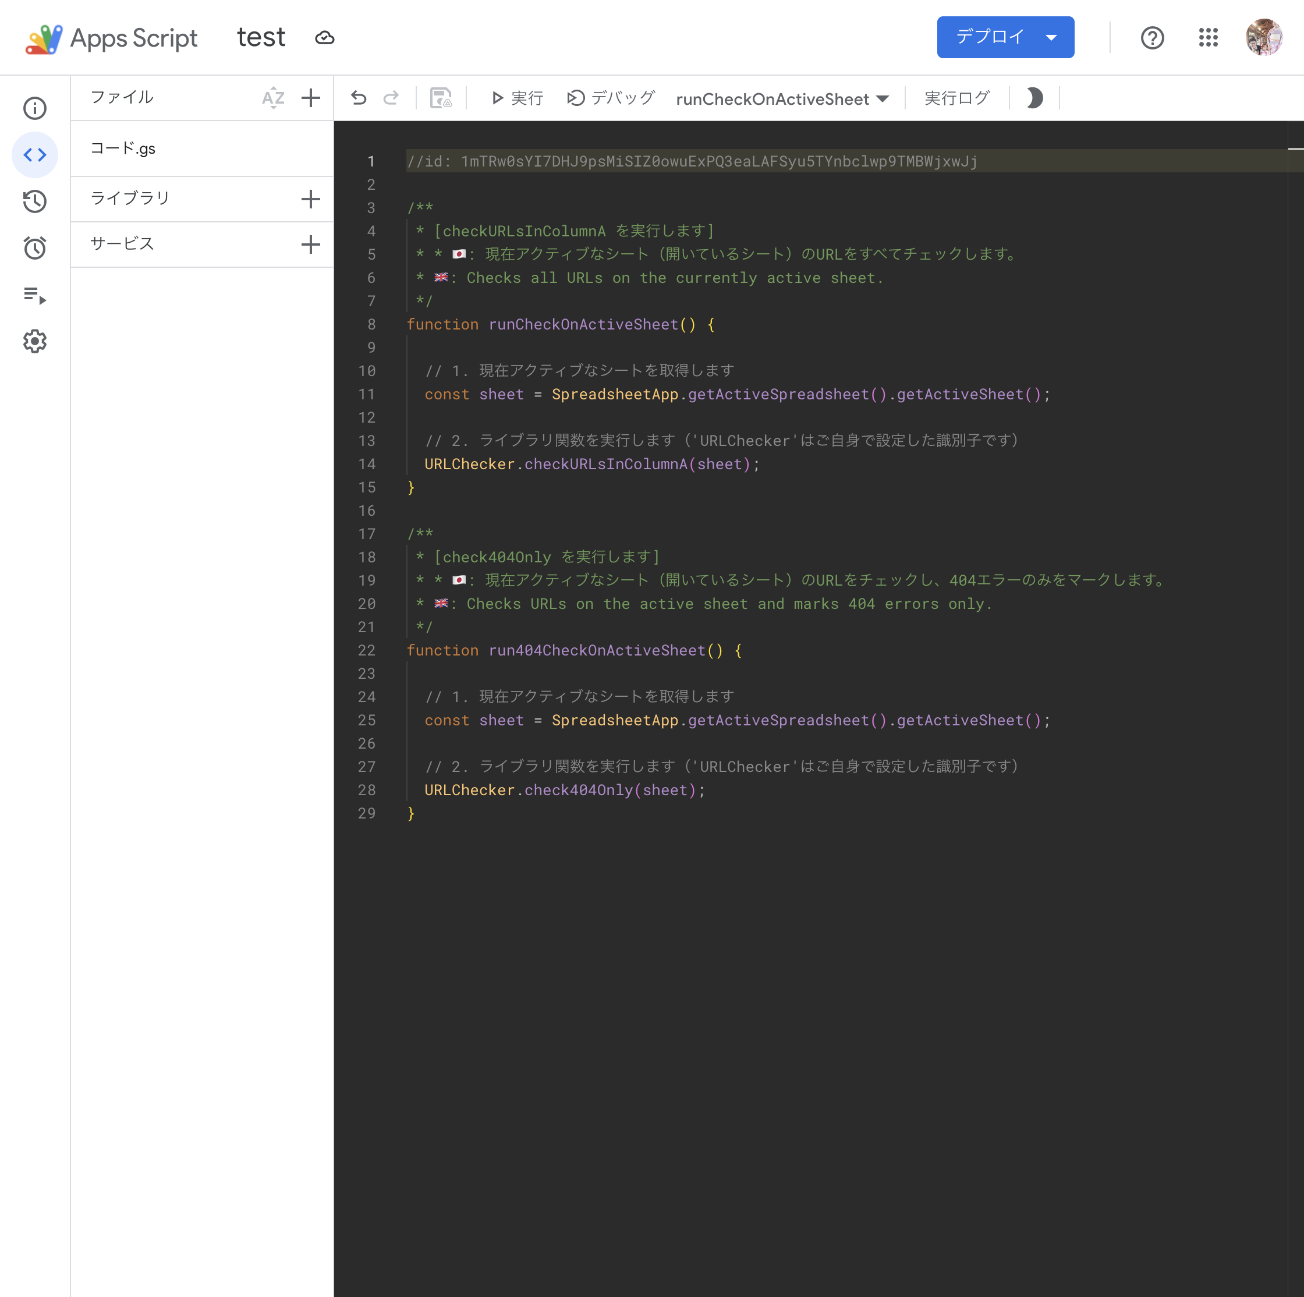The width and height of the screenshot is (1304, 1297).
Task: Open the project Overview info icon
Action: pos(35,108)
